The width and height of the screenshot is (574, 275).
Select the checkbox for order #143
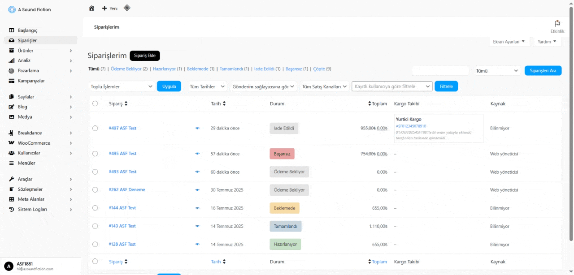[95, 226]
